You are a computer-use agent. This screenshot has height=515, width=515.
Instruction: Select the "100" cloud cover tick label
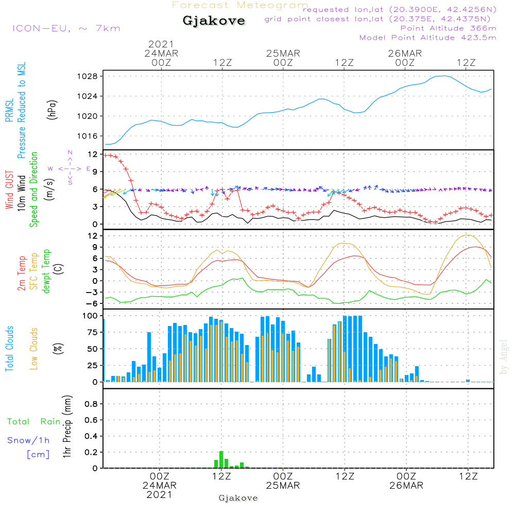pyautogui.click(x=90, y=316)
